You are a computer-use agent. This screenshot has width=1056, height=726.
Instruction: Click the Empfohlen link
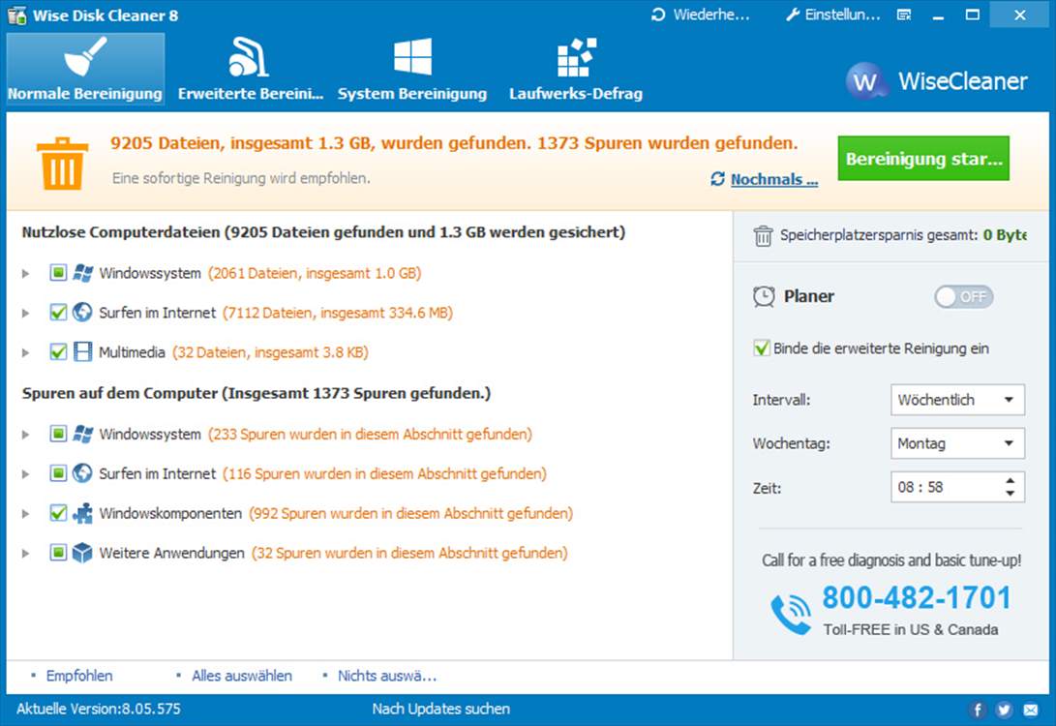coord(79,676)
